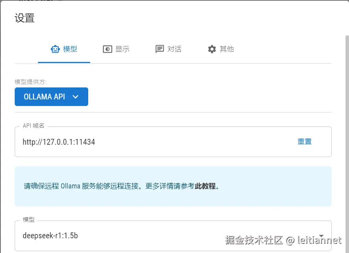Switch to the 显示 tab
The image size is (349, 253).
[116, 49]
